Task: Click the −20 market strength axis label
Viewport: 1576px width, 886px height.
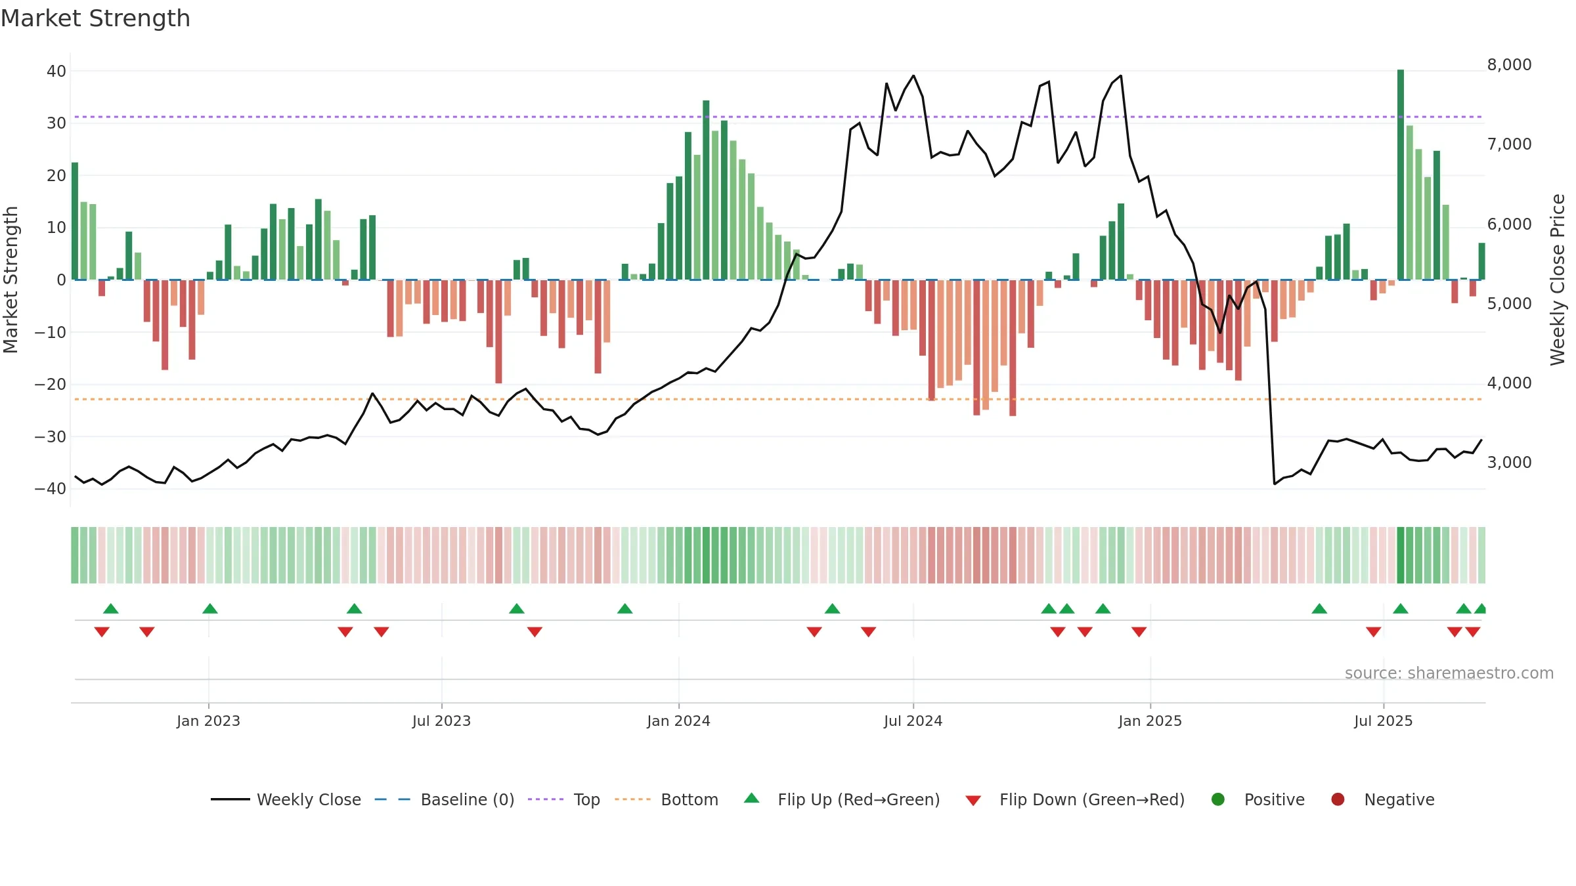Action: point(51,385)
